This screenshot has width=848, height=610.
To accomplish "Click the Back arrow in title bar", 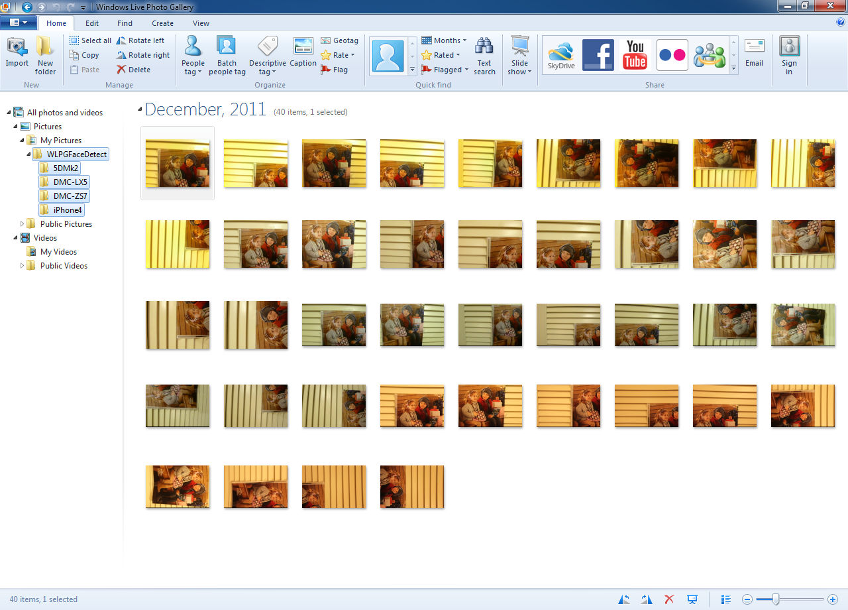I will (26, 7).
